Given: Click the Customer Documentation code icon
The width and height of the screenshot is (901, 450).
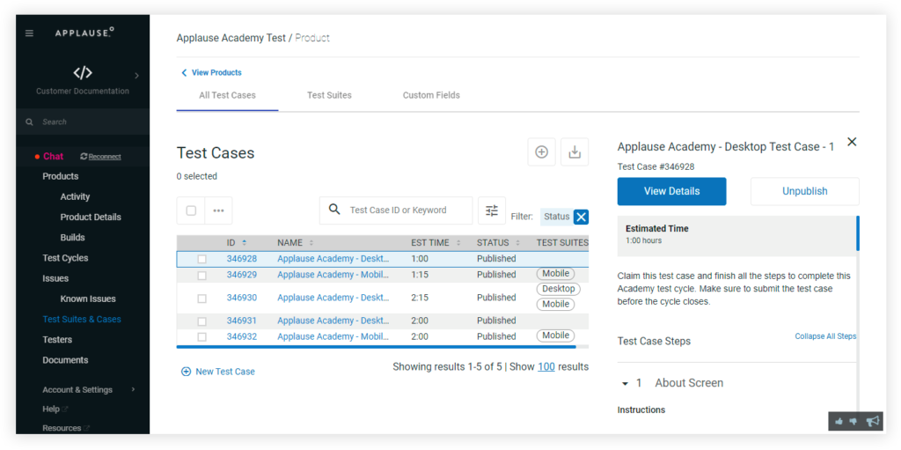Looking at the screenshot, I should click(83, 73).
